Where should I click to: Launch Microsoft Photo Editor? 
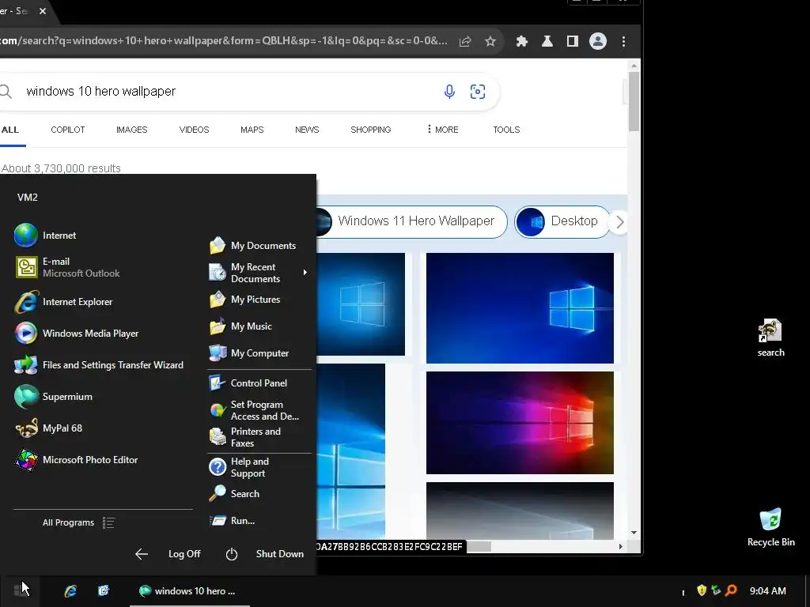tap(77, 460)
